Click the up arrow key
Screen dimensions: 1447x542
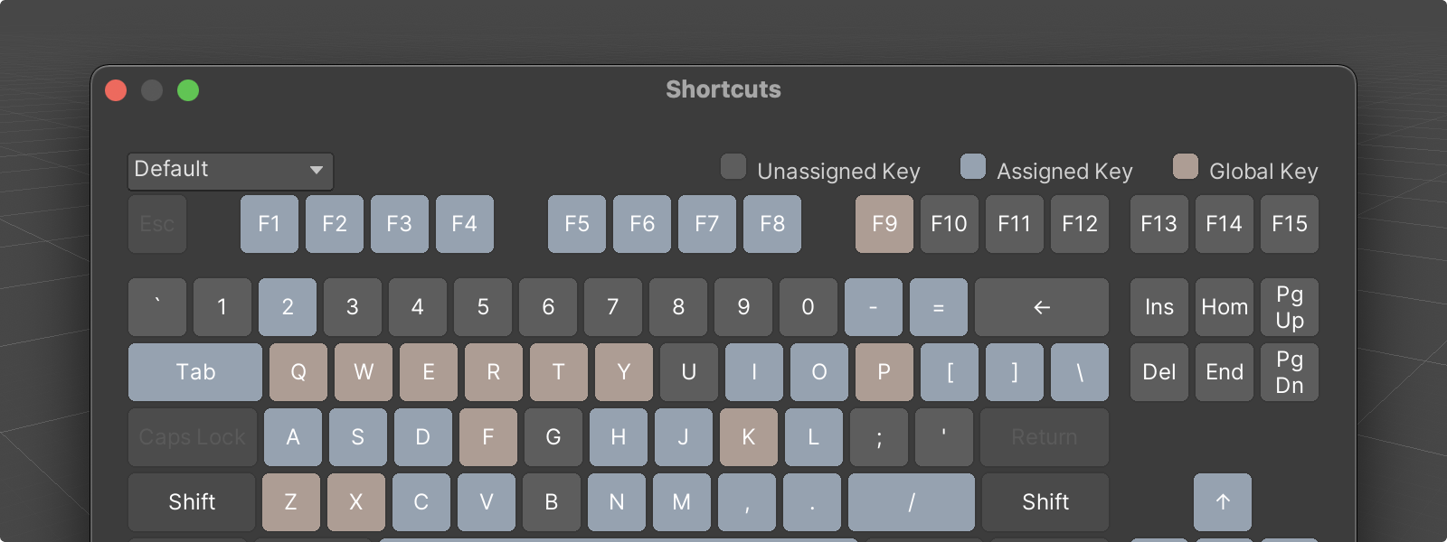(x=1222, y=502)
